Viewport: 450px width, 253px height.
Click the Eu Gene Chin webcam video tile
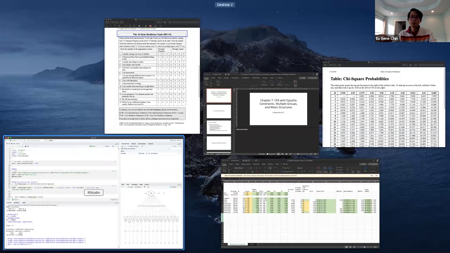click(412, 21)
